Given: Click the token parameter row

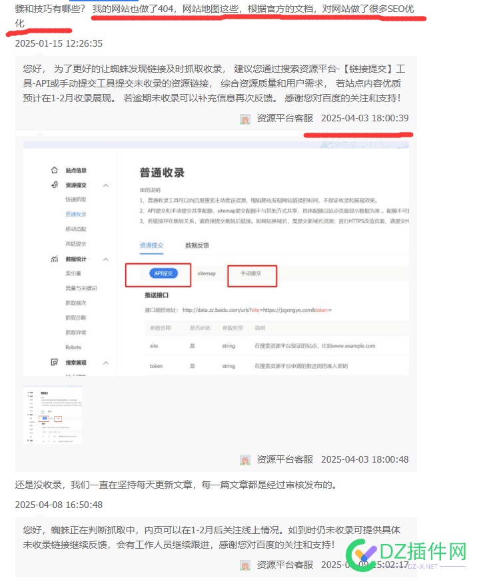Looking at the screenshot, I should click(x=276, y=366).
